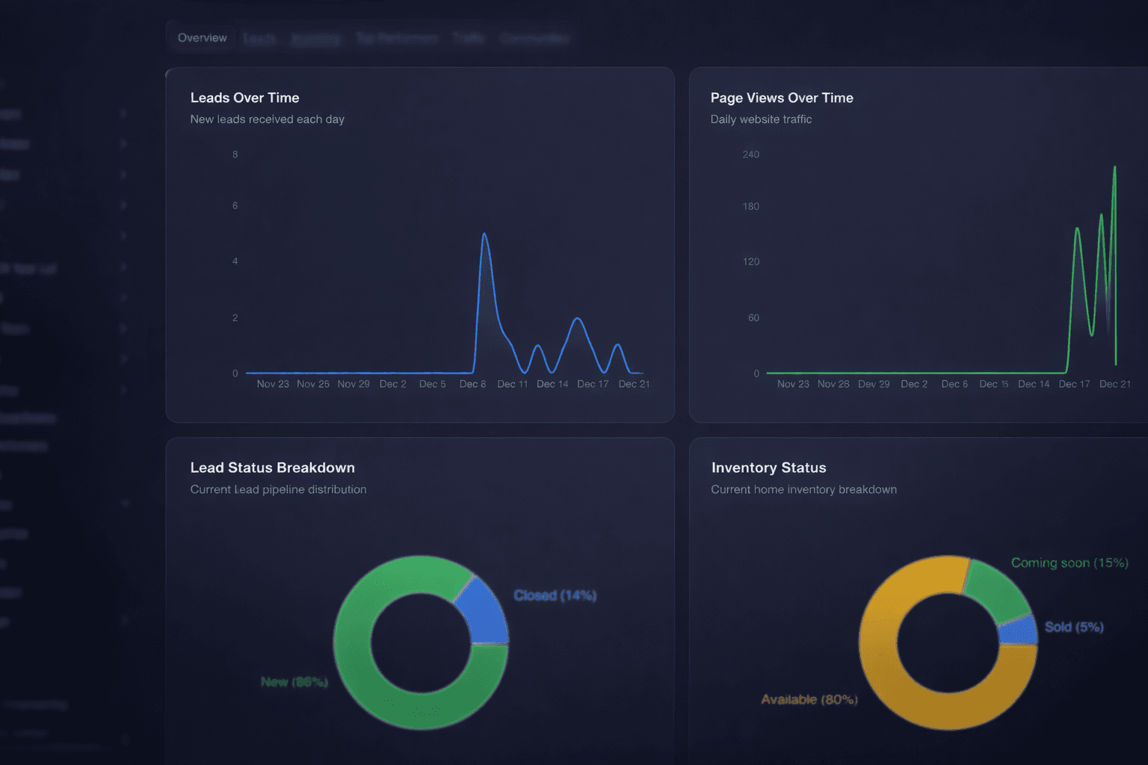Select the last tab in the top tab bar
This screenshot has width=1148, height=765.
[x=534, y=37]
